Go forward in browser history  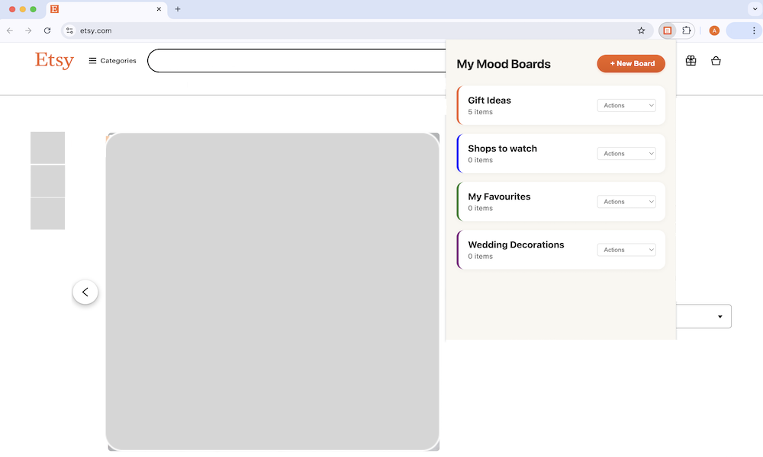pos(28,30)
